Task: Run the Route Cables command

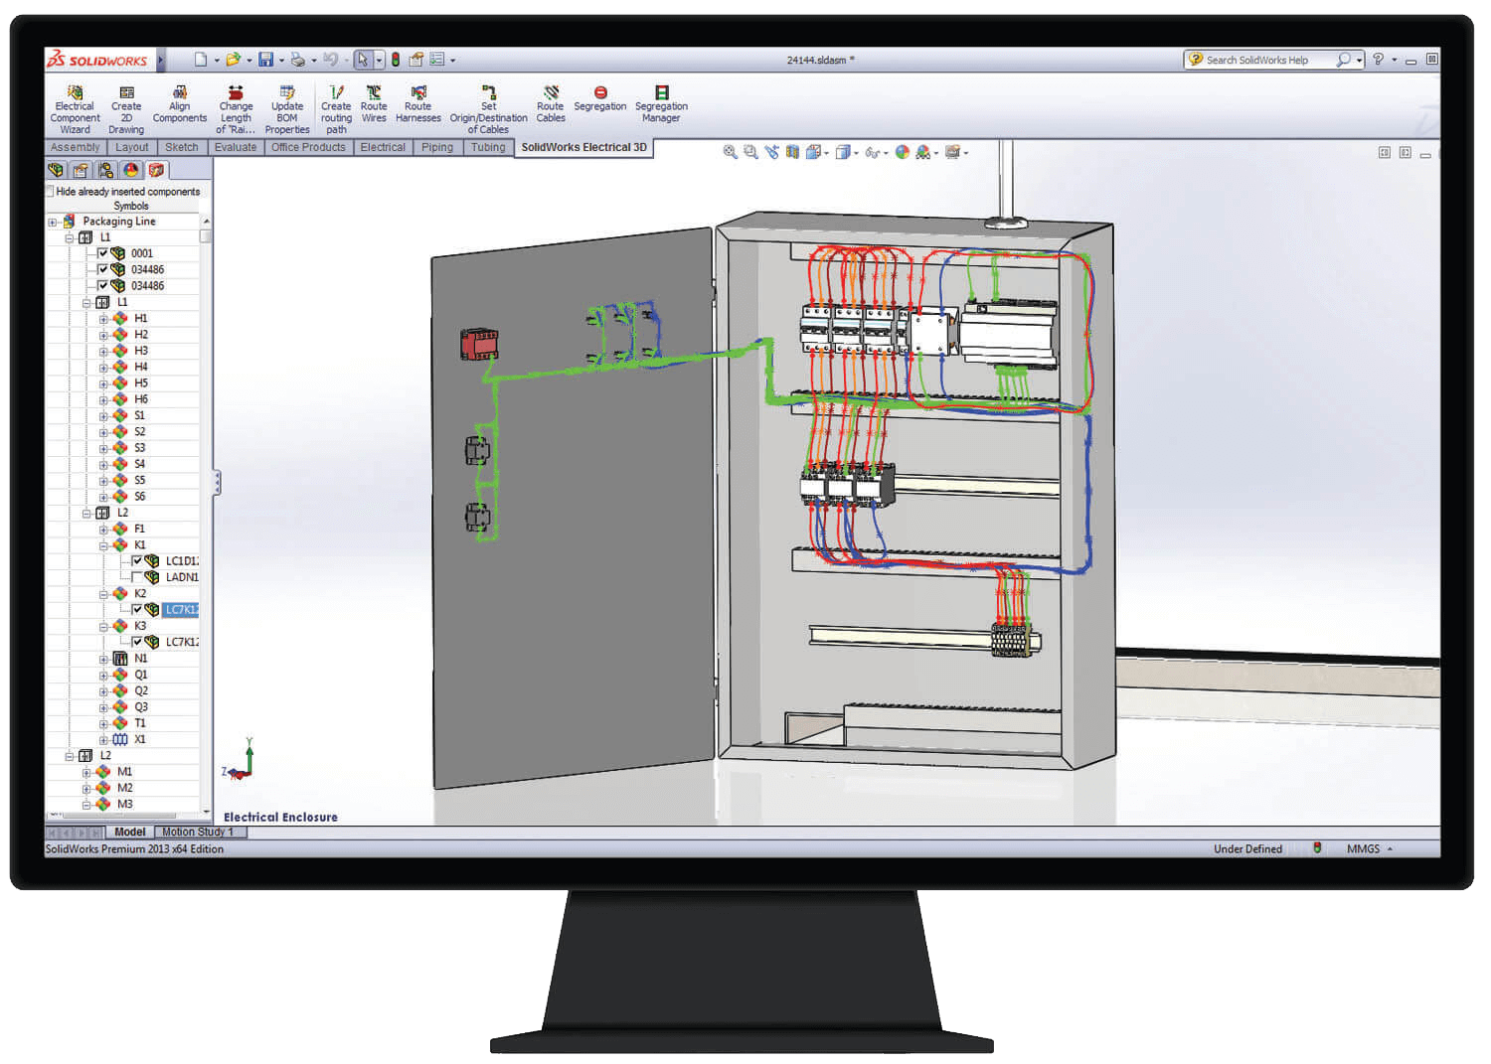Action: click(551, 104)
